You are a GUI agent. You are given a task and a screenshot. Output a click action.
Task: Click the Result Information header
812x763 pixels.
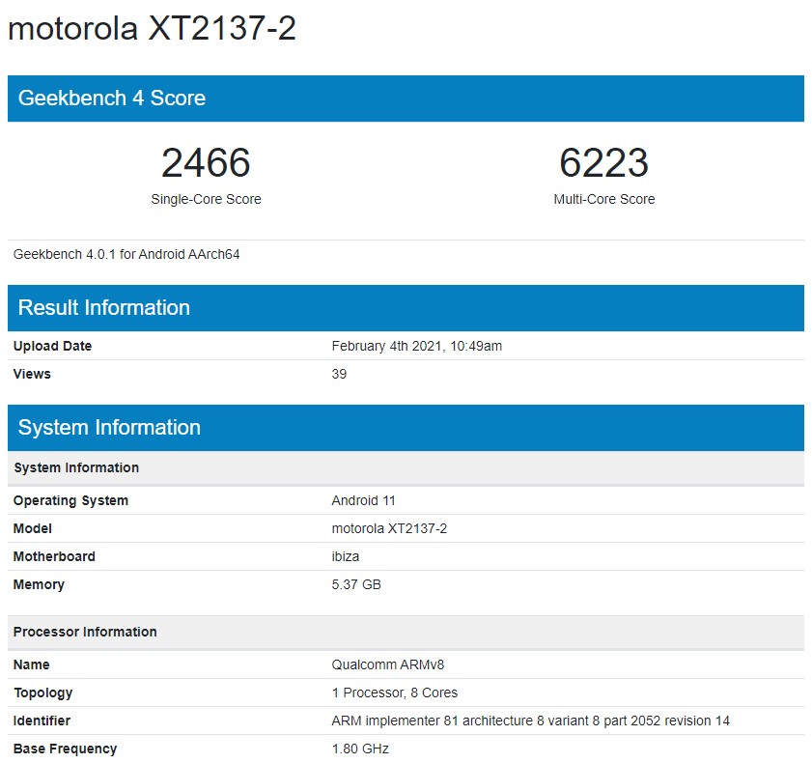click(104, 308)
